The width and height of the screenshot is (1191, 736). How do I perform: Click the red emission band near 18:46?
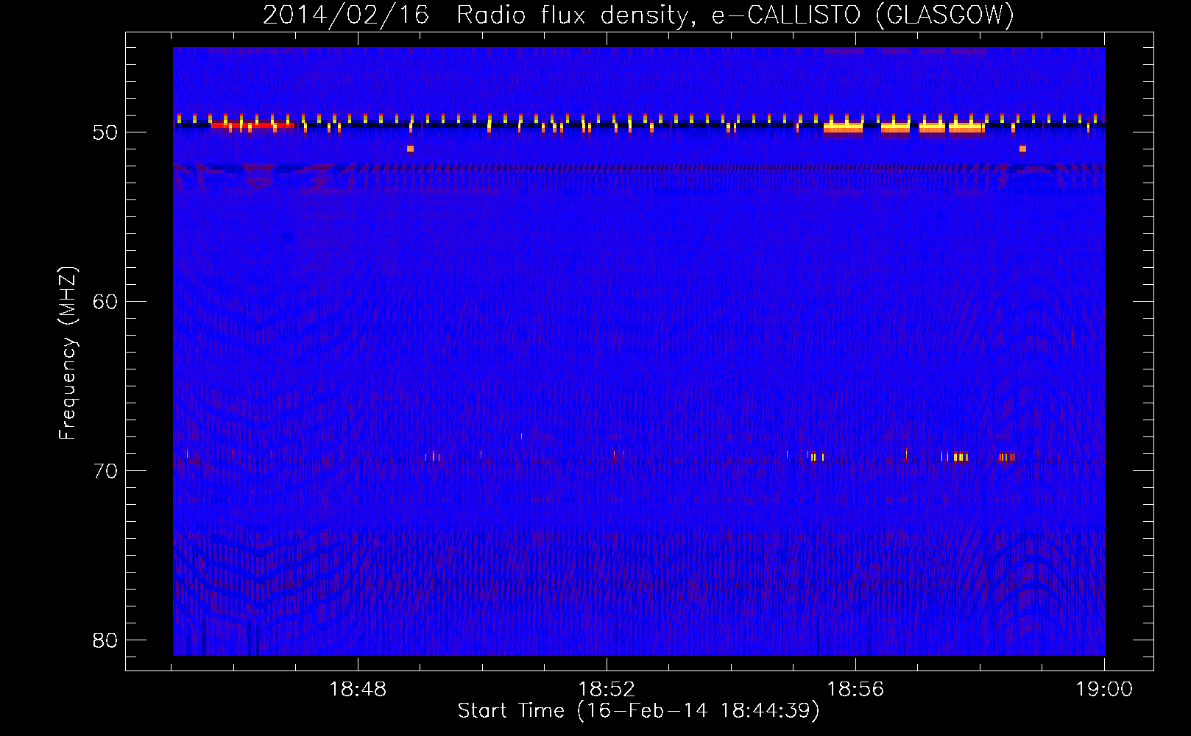252,125
